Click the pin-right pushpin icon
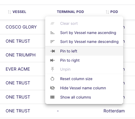 (x=52, y=60)
